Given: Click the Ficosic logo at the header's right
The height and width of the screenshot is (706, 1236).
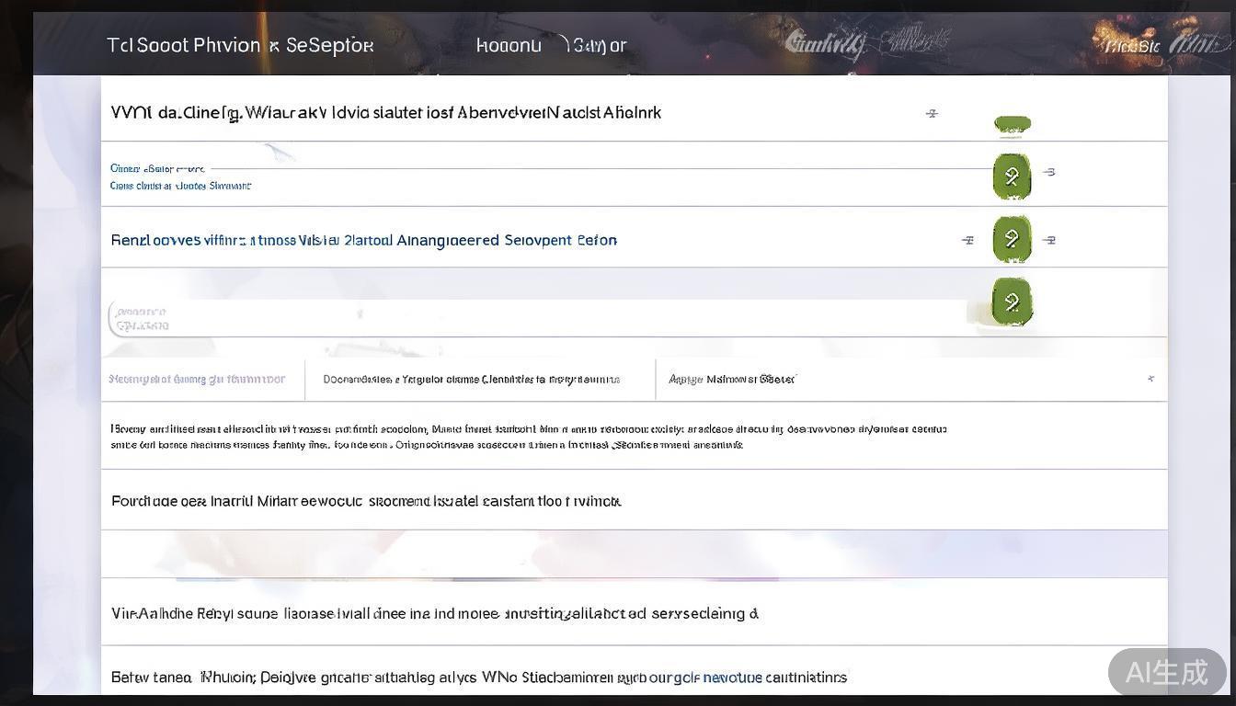Looking at the screenshot, I should click(x=1132, y=45).
